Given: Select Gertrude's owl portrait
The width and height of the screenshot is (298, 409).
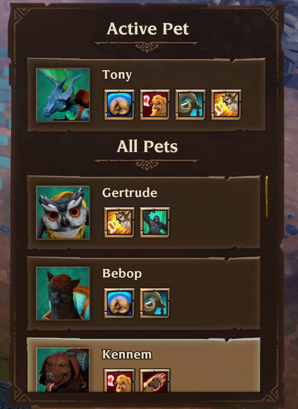Looking at the screenshot, I should [63, 212].
